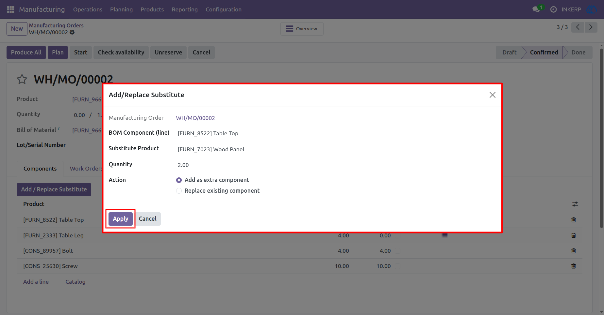Open the apps grid home menu
Screen dimensions: 604x315
coord(10,9)
